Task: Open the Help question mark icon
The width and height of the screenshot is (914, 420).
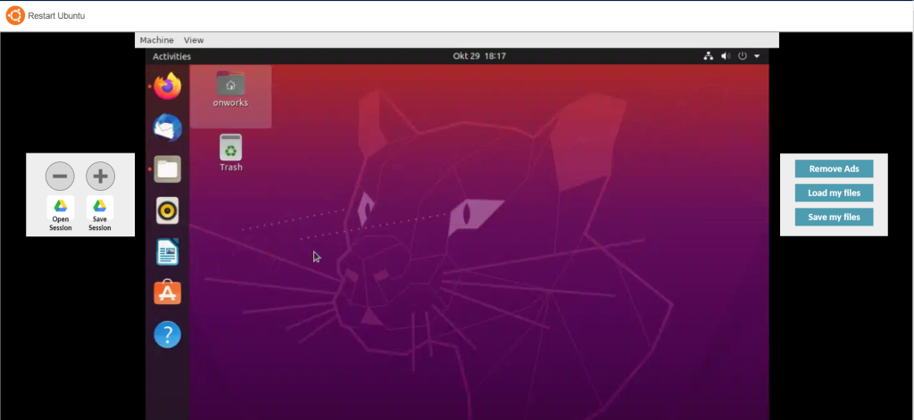Action: (x=167, y=334)
